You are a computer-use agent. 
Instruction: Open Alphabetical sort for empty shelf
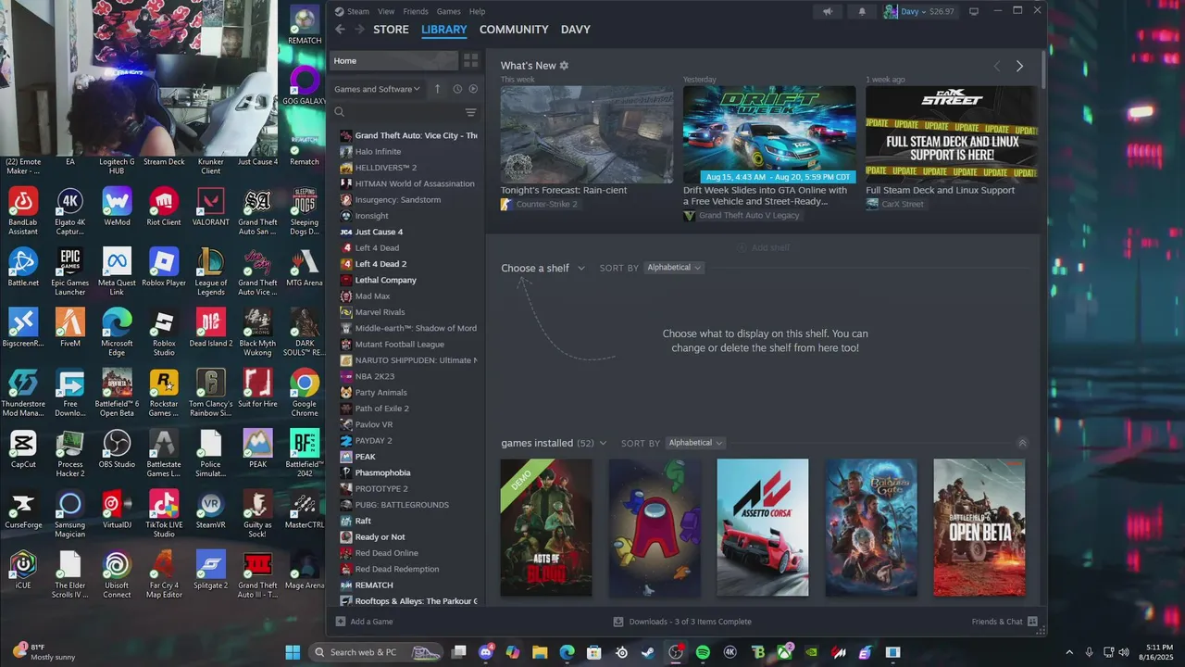point(673,268)
